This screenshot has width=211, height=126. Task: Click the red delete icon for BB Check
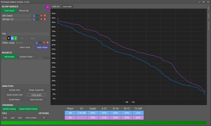(x=45, y=15)
